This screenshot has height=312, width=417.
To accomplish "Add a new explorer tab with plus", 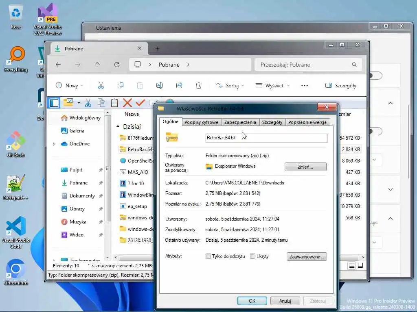I will [158, 49].
